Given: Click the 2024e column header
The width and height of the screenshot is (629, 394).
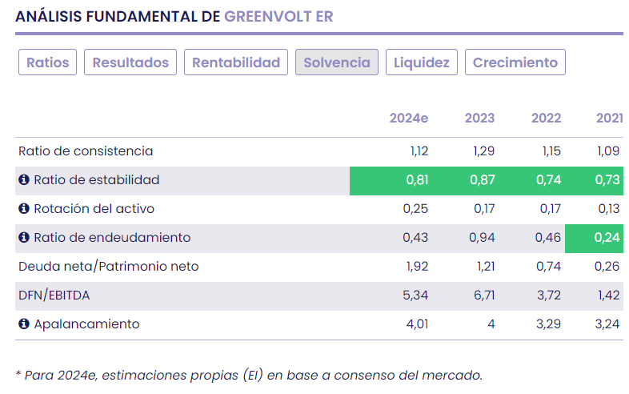Looking at the screenshot, I should pos(409,119).
